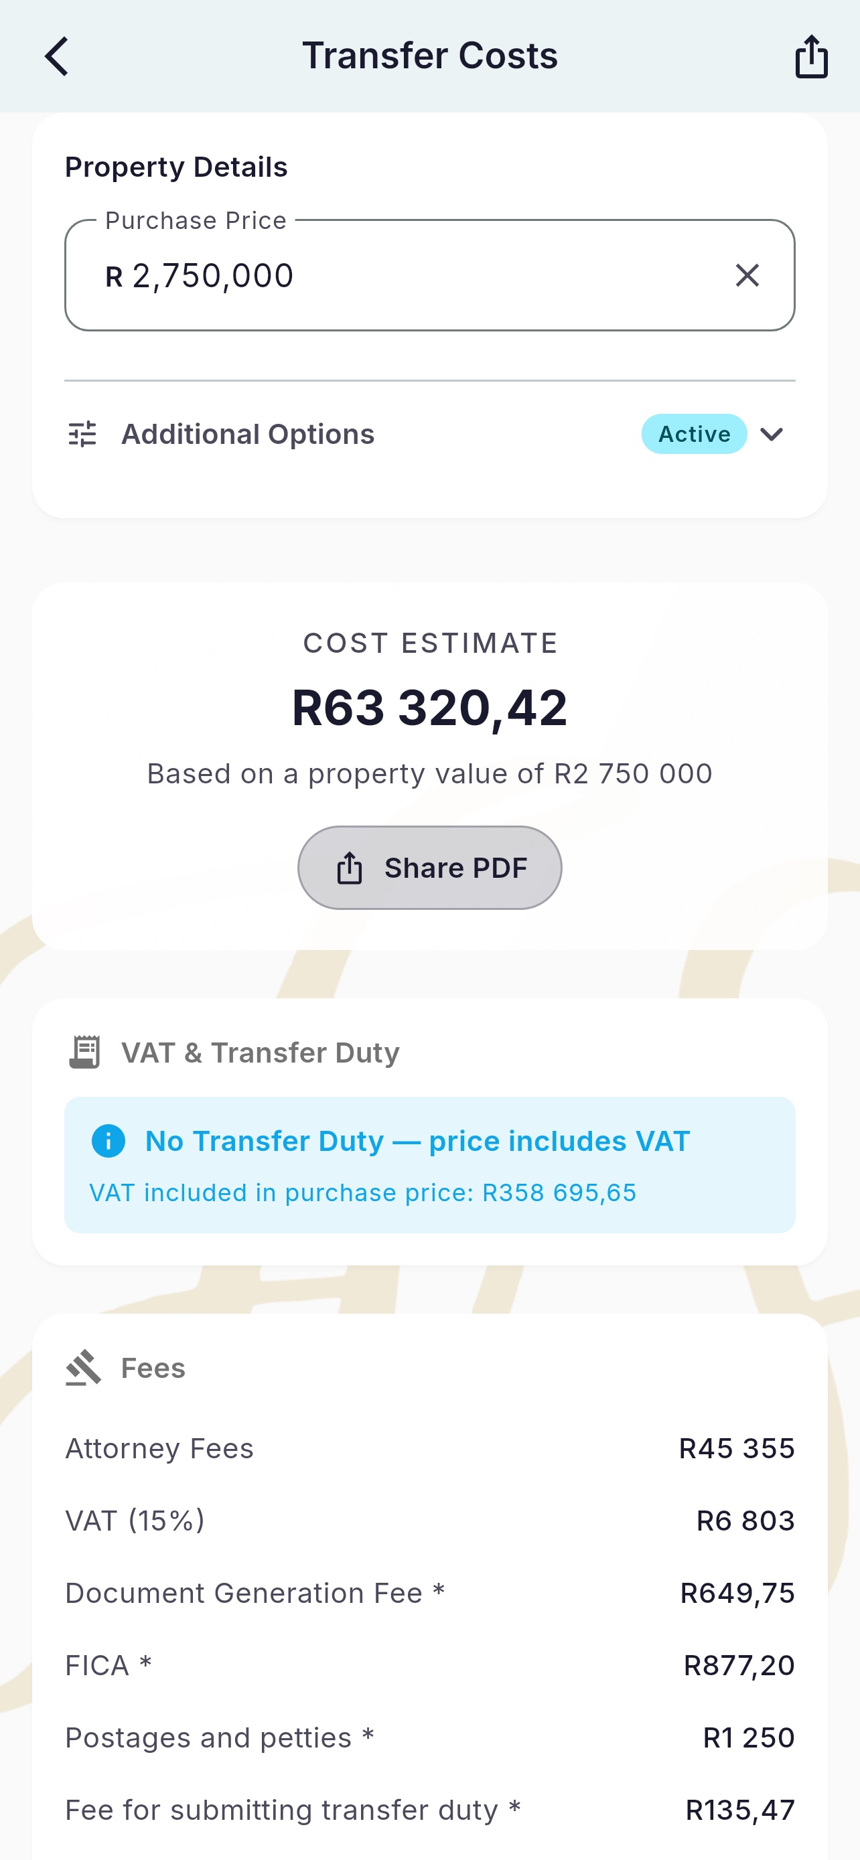Tap the blue info icon
The width and height of the screenshot is (860, 1860).
pos(109,1141)
